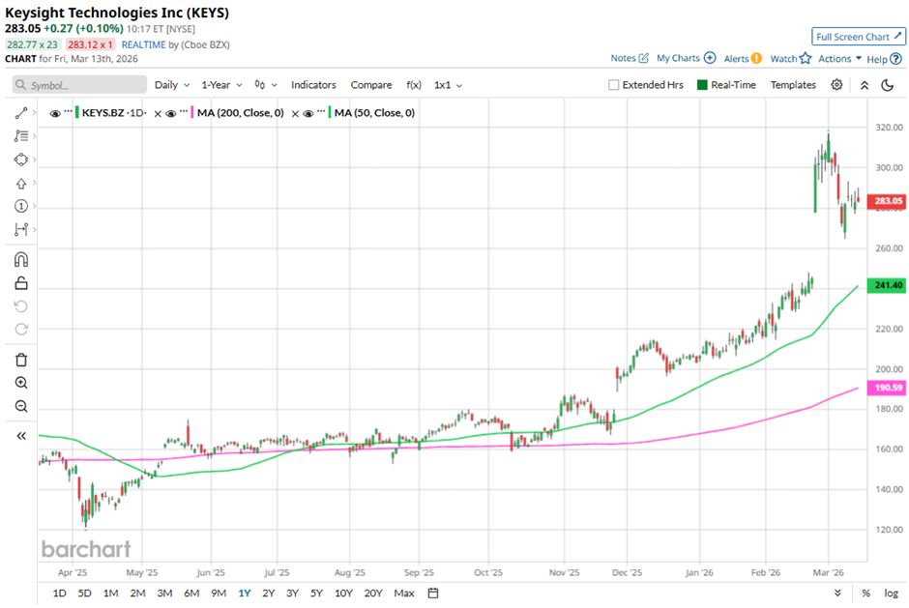The width and height of the screenshot is (909, 608).
Task: Add KEYS to watchlist star
Action: [805, 58]
